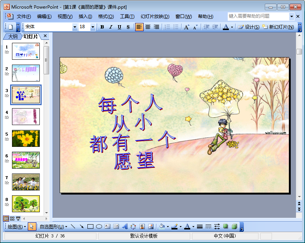The height and width of the screenshot is (243, 305).
Task: Click the Insert WordArt icon
Action: 125,226
